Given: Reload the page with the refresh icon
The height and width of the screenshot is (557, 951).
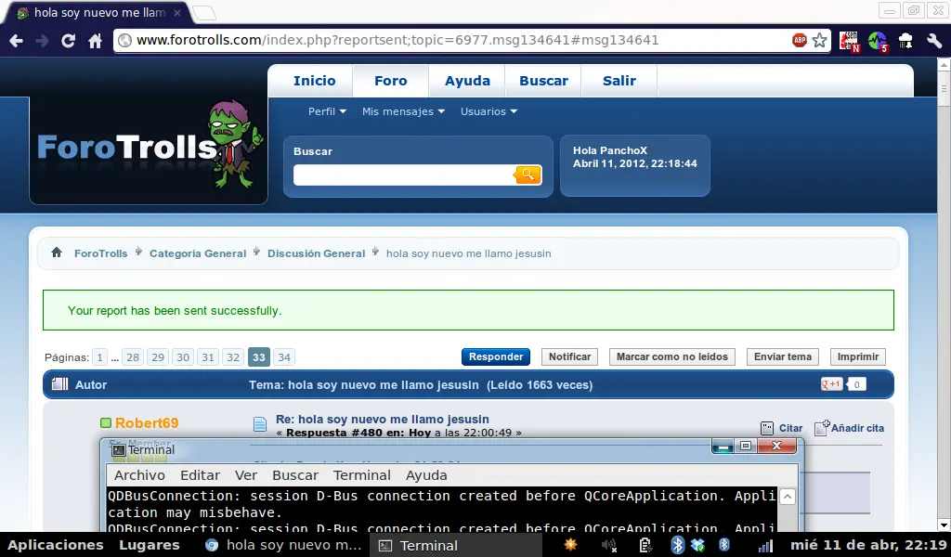Looking at the screenshot, I should [68, 41].
